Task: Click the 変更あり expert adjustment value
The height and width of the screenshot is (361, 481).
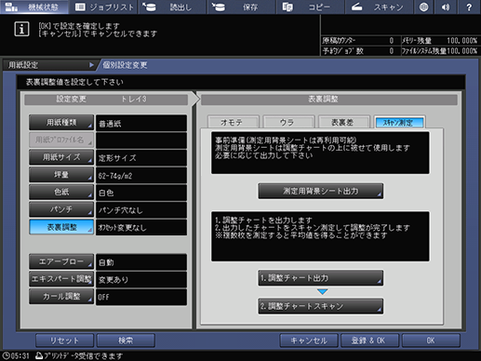Action: click(141, 279)
